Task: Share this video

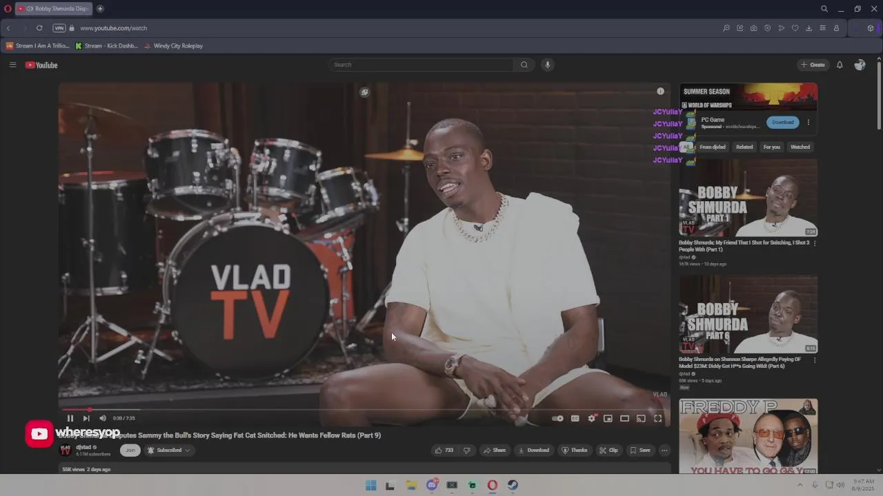Action: tap(494, 451)
